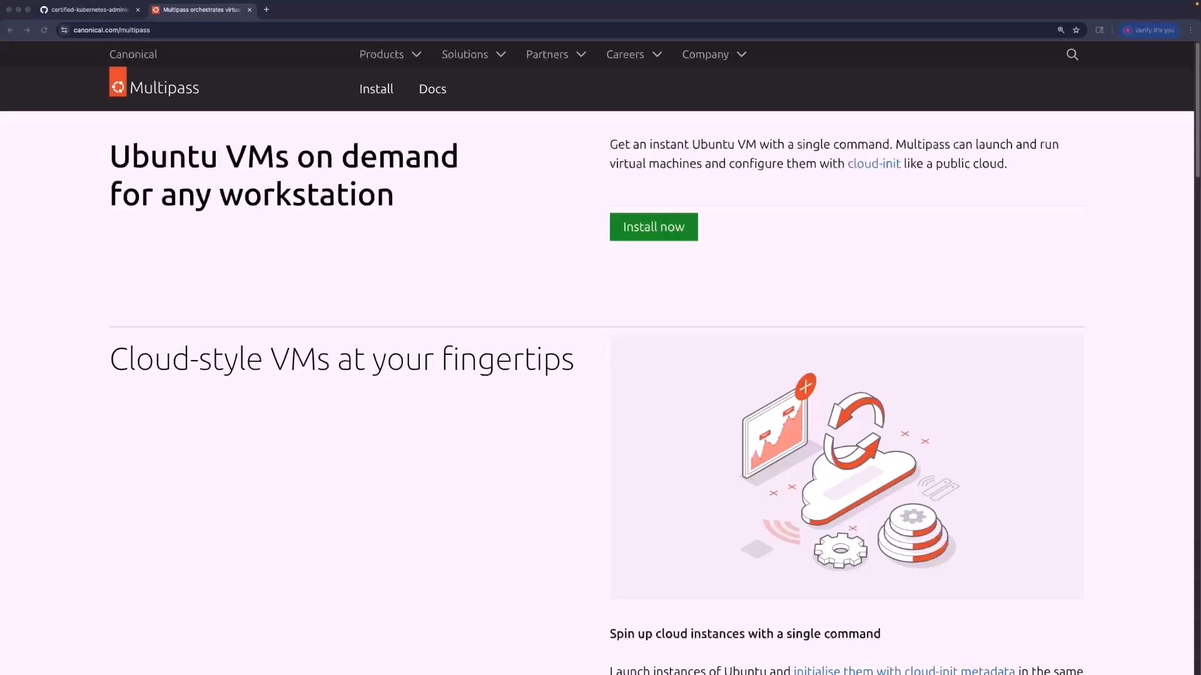Reload the page with the refresh icon
Image resolution: width=1201 pixels, height=675 pixels.
click(44, 30)
